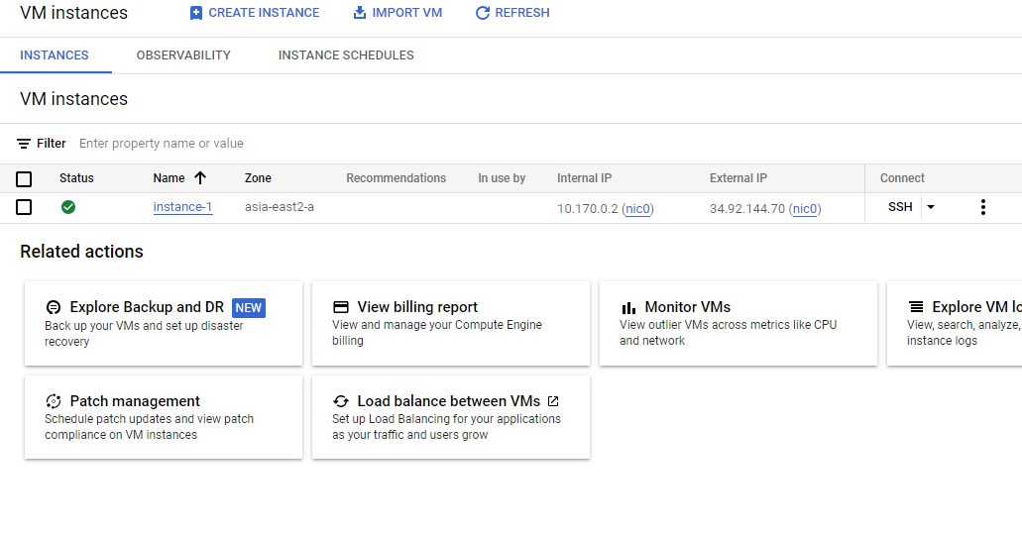Expand the SSH connection options dropdown arrow

coord(931,207)
